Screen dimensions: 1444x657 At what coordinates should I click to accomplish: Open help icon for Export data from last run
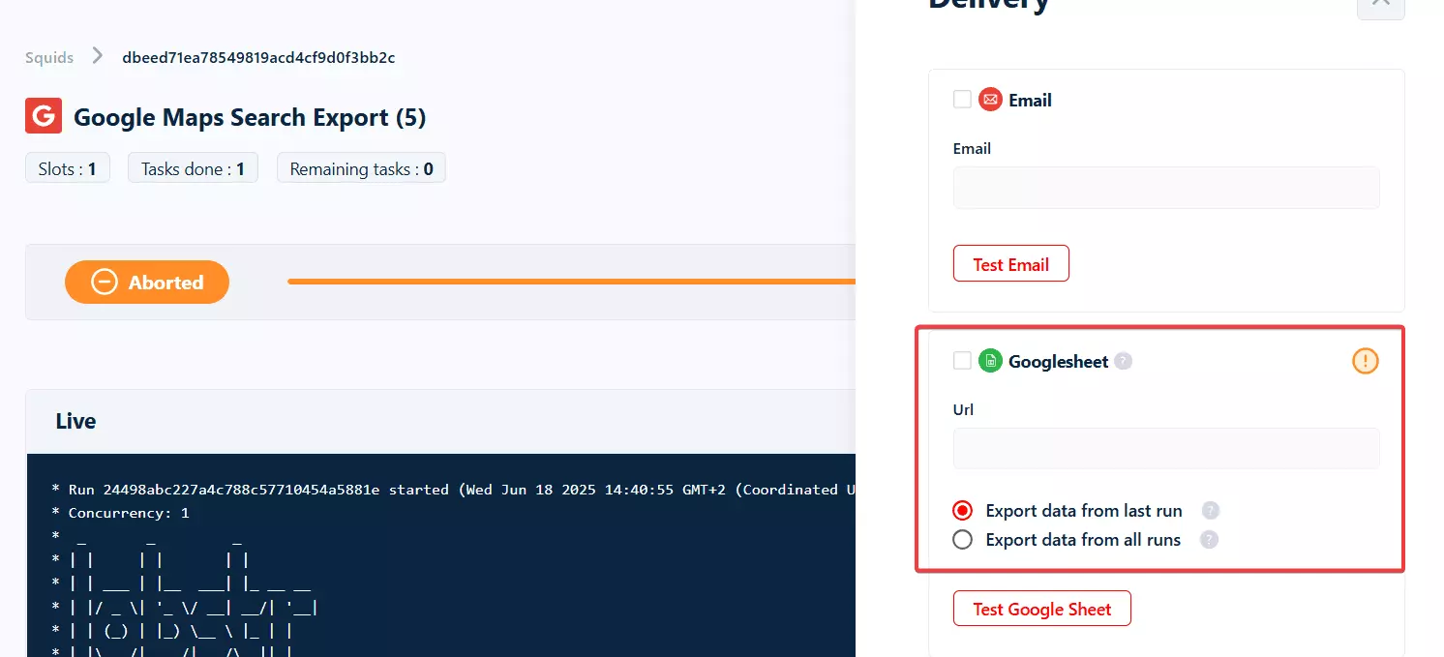1210,511
